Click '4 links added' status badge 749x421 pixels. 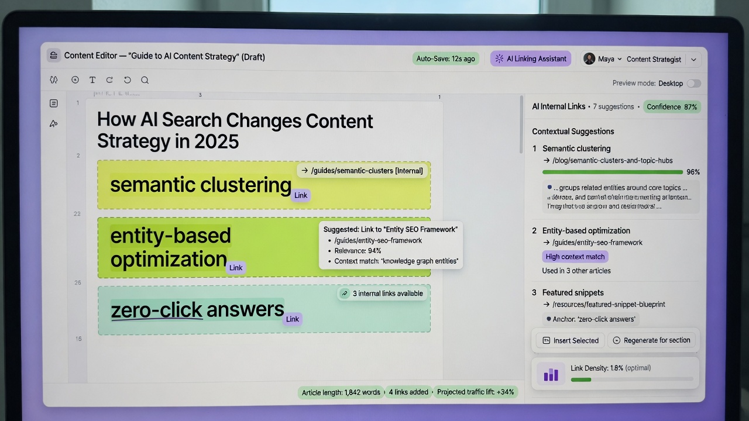click(x=409, y=392)
